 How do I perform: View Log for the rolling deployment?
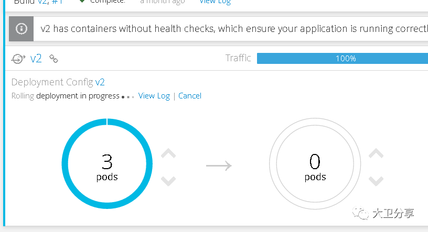154,96
